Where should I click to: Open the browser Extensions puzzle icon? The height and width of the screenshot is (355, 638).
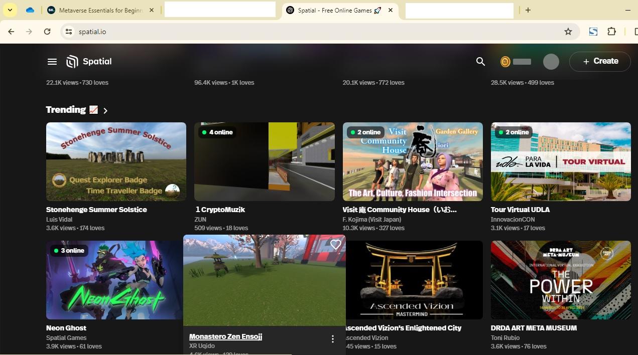pyautogui.click(x=611, y=32)
